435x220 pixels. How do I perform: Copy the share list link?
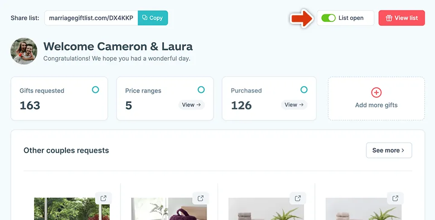pyautogui.click(x=153, y=18)
